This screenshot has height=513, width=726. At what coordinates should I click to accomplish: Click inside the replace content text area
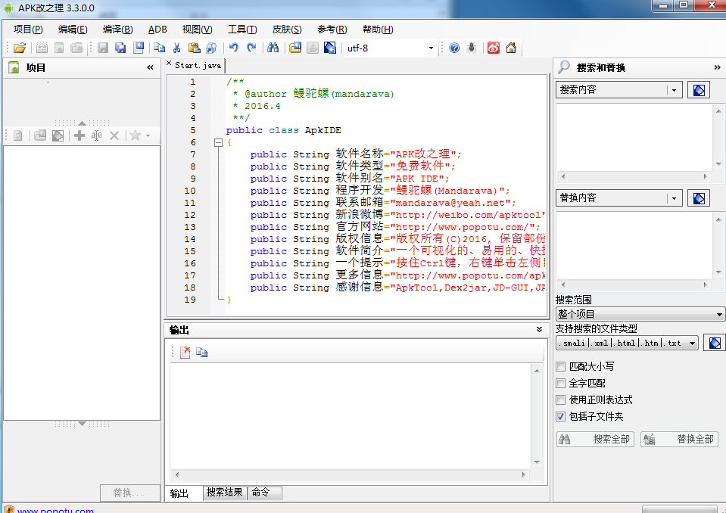point(634,246)
